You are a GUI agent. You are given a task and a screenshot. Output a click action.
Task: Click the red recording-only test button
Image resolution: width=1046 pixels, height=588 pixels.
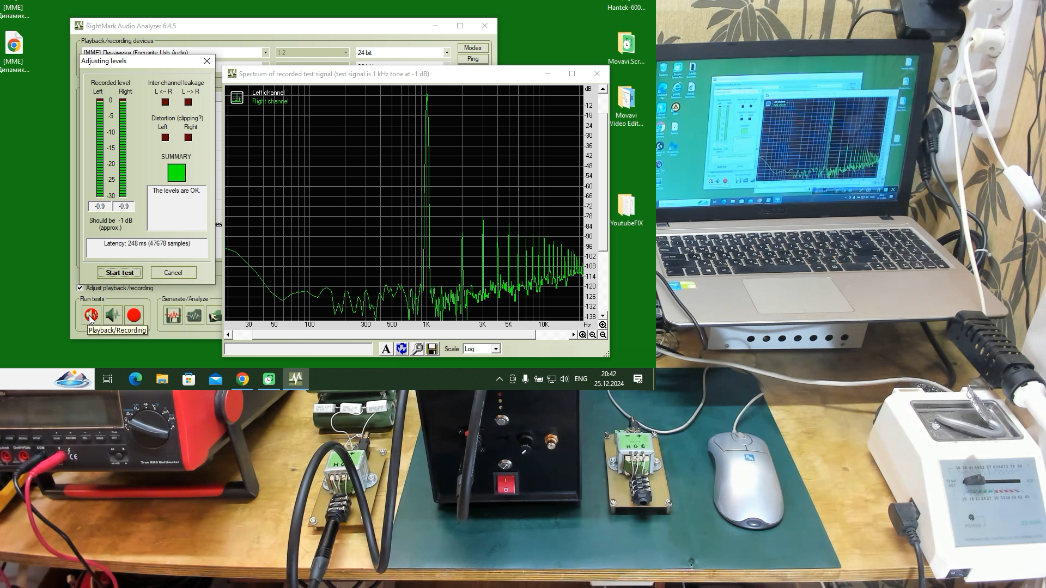coord(134,315)
